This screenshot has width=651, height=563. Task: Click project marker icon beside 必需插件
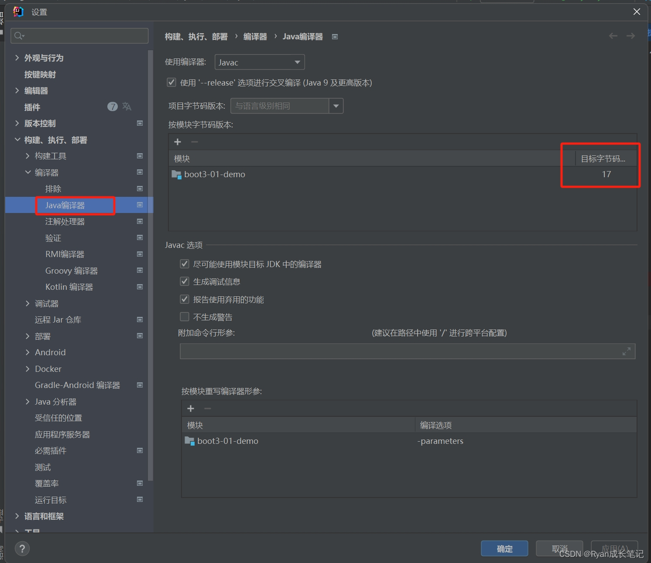pyautogui.click(x=140, y=450)
